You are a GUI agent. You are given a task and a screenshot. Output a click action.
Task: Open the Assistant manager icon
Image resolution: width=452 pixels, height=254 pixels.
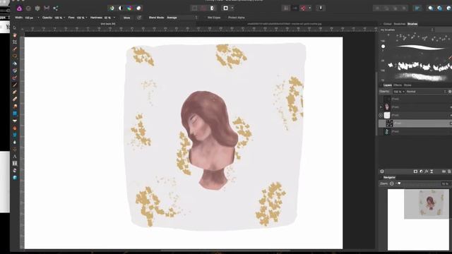(321, 8)
